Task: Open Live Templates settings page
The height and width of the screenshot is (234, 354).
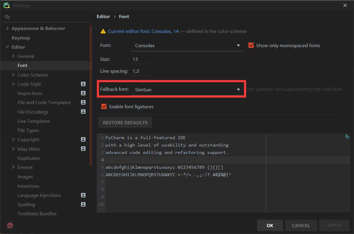Action: click(34, 121)
